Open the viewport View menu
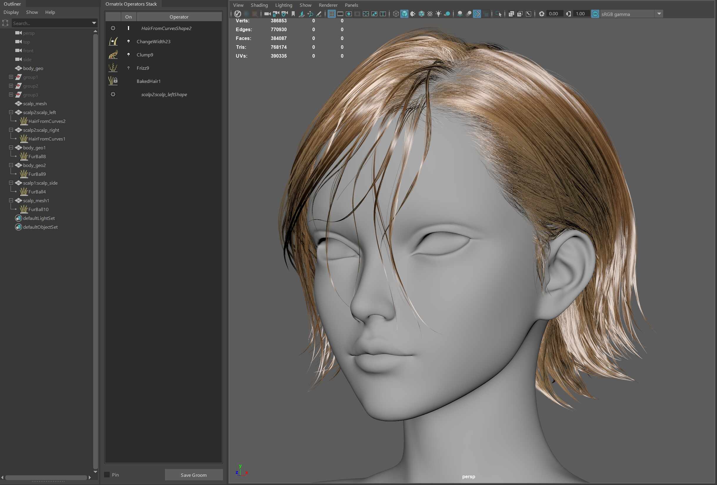 point(238,5)
